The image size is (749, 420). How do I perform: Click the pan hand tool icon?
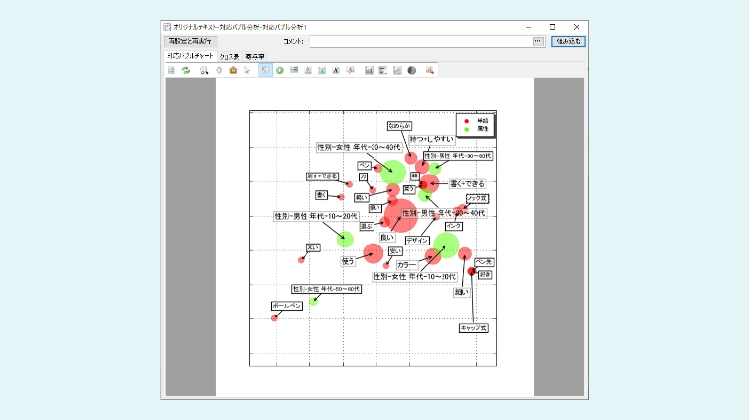219,70
